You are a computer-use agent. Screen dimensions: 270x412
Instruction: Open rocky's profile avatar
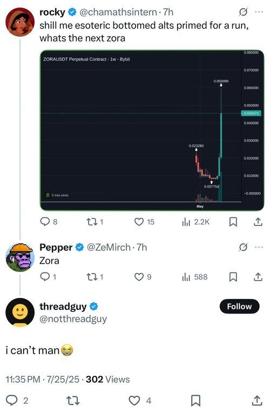click(20, 22)
